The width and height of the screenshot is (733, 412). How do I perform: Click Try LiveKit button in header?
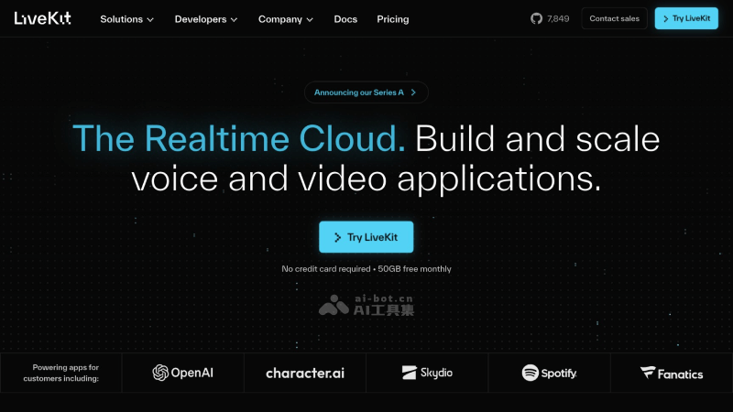686,18
